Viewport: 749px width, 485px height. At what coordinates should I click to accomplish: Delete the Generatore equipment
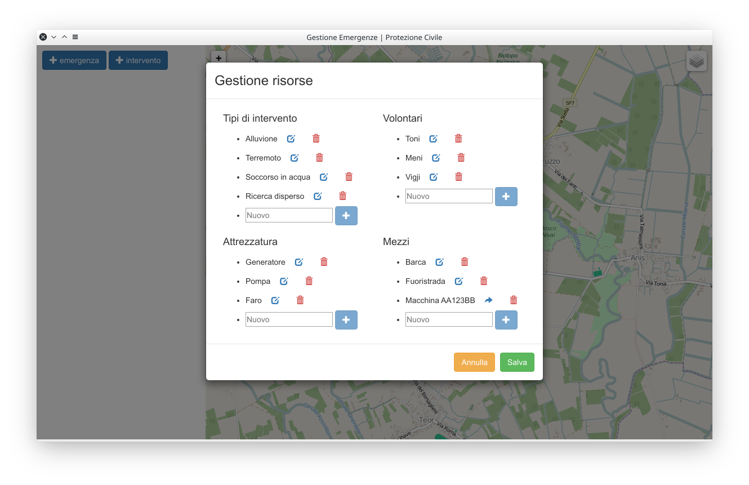[x=324, y=262]
